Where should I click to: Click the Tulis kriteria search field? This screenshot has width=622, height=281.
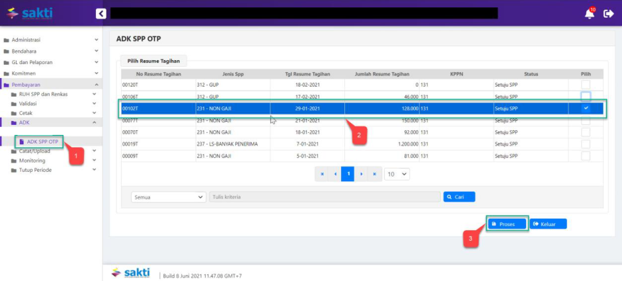[x=324, y=197]
